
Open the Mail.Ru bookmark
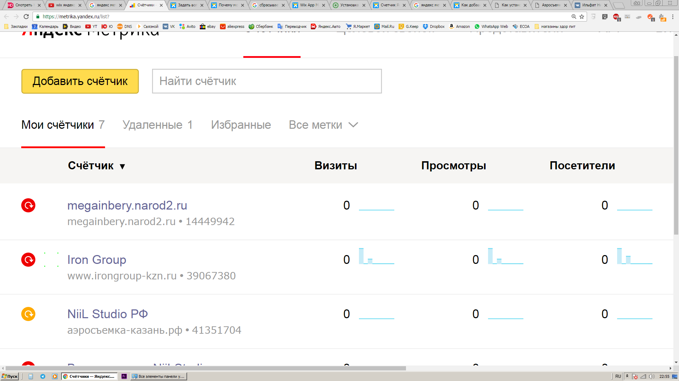(384, 26)
